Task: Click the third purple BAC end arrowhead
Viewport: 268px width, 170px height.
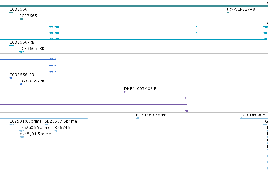Action: tap(186, 111)
